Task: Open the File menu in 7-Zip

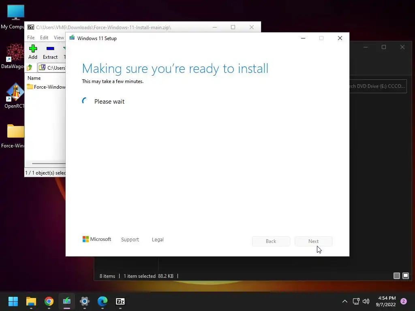Action: point(31,38)
